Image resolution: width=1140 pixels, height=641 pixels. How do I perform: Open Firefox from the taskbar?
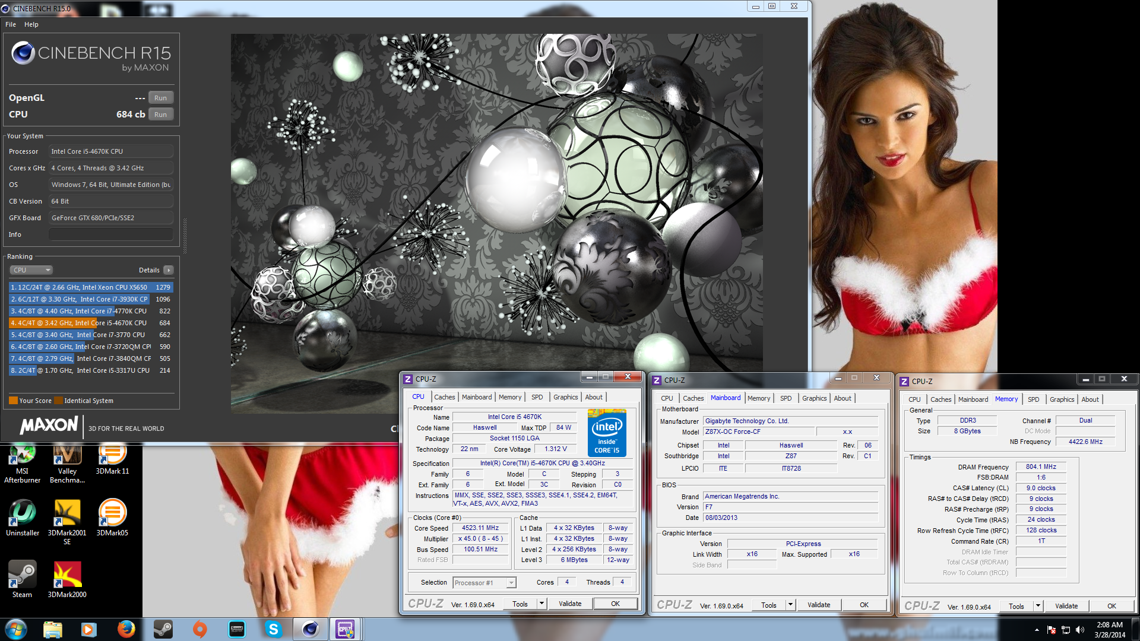click(126, 629)
